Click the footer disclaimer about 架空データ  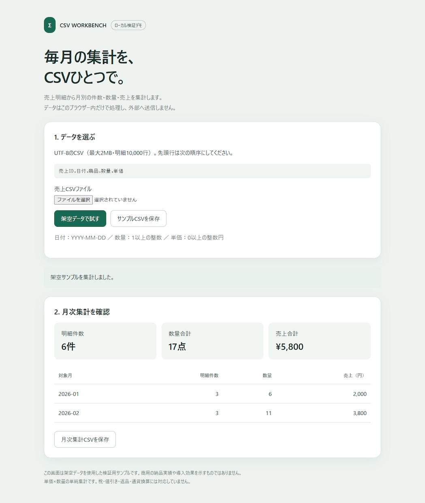[143, 473]
